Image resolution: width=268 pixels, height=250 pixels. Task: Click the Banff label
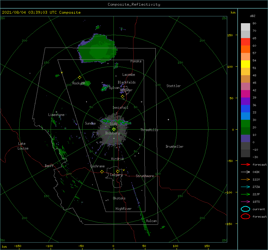point(49,166)
